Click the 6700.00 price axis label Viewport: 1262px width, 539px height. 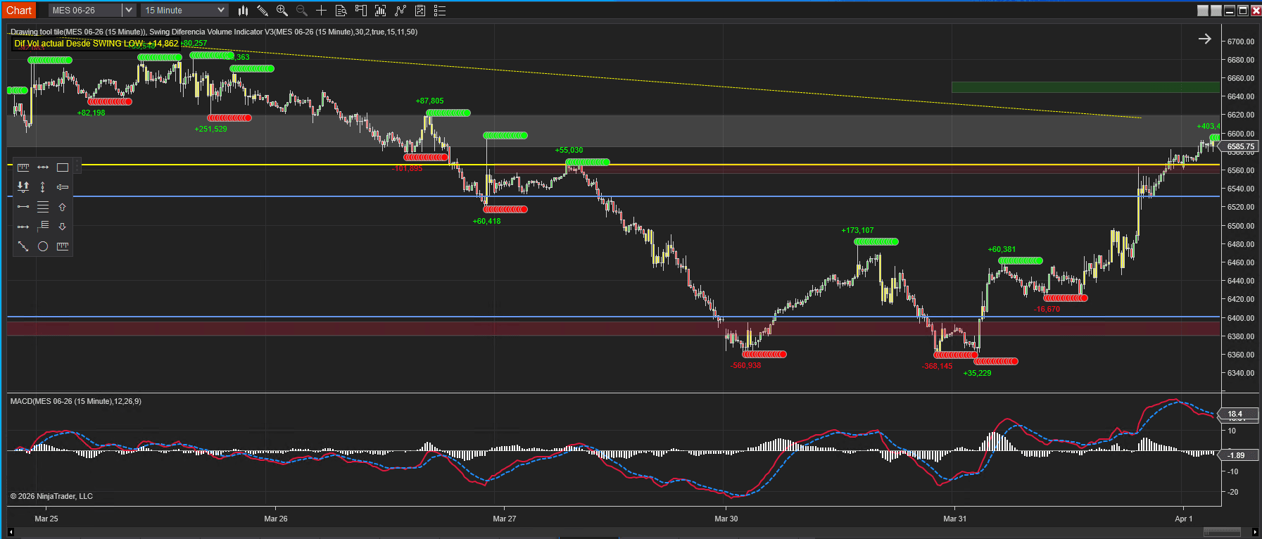coord(1240,42)
